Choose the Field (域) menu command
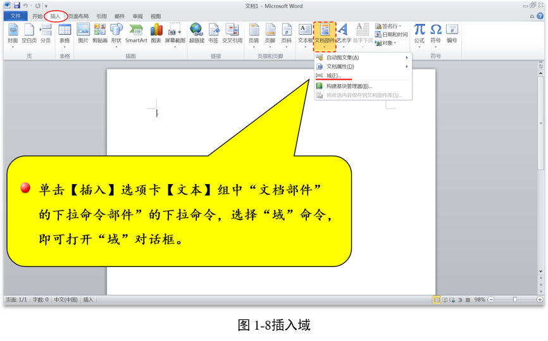548x341 pixels. coord(363,75)
